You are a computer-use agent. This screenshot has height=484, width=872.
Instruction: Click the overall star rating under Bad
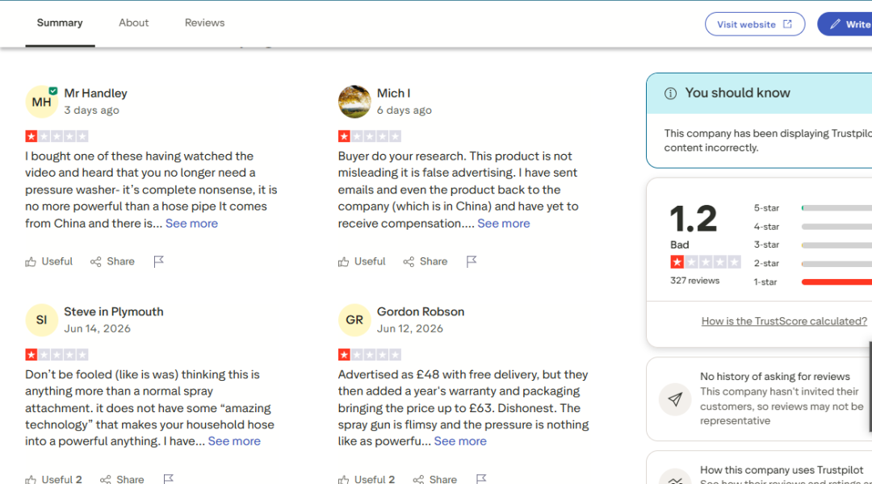click(706, 261)
